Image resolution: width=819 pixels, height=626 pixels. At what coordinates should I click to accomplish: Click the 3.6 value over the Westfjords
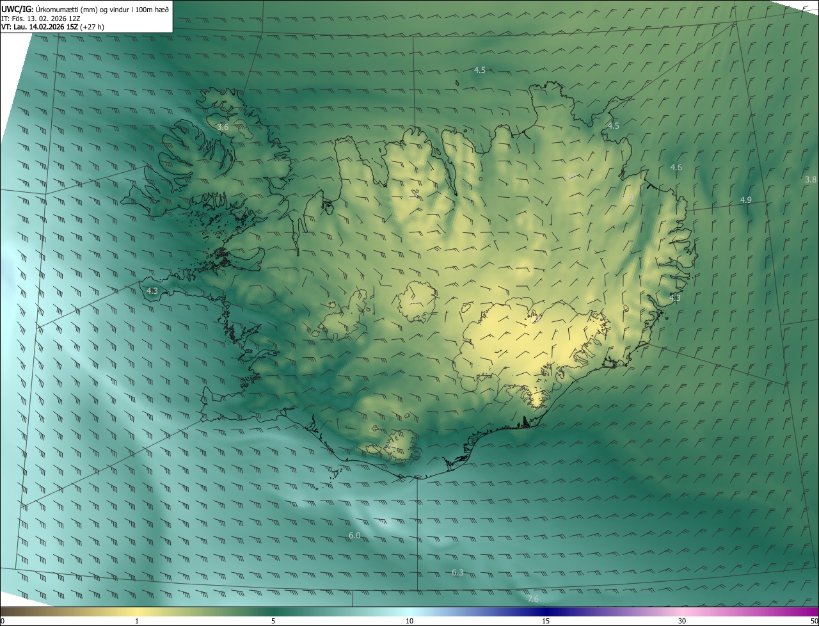tap(223, 127)
